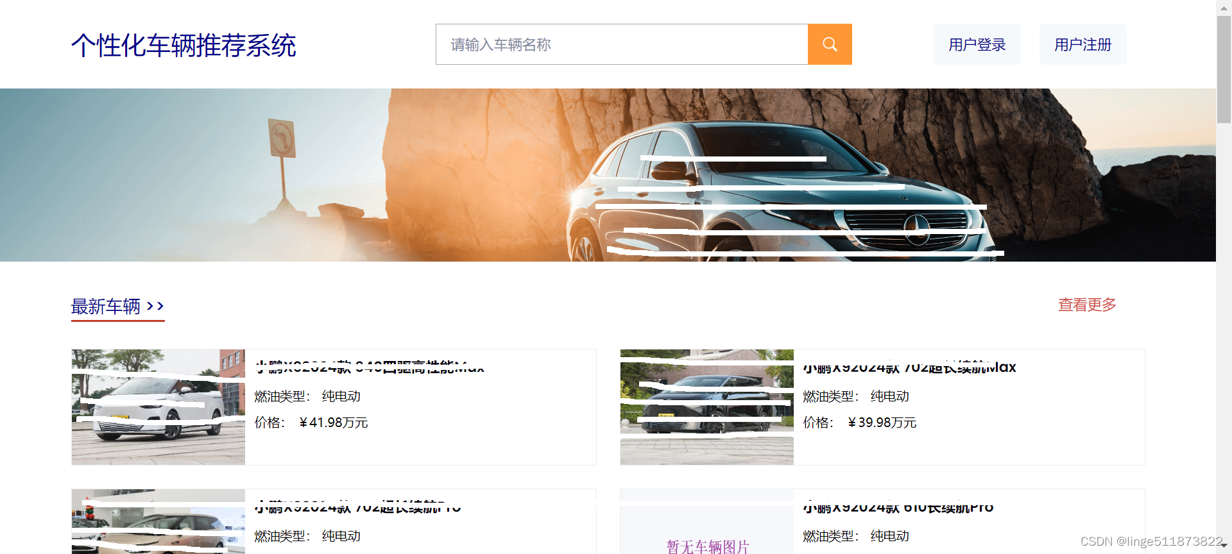Open the 702超长续航Max vehicle title

coord(910,367)
